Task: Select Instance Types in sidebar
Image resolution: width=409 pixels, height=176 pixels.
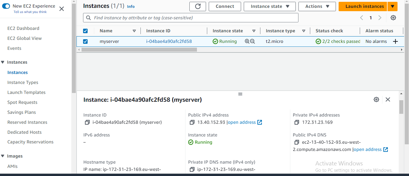Action: coord(23,82)
